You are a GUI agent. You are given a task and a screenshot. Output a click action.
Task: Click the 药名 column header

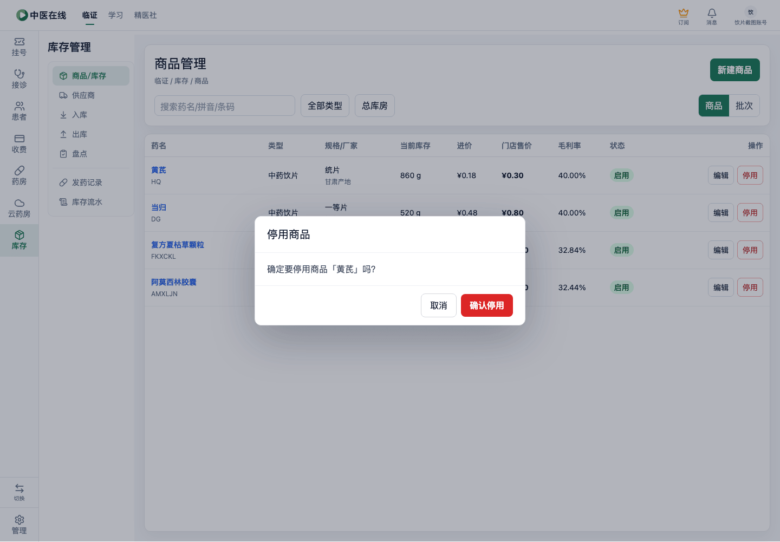(159, 146)
